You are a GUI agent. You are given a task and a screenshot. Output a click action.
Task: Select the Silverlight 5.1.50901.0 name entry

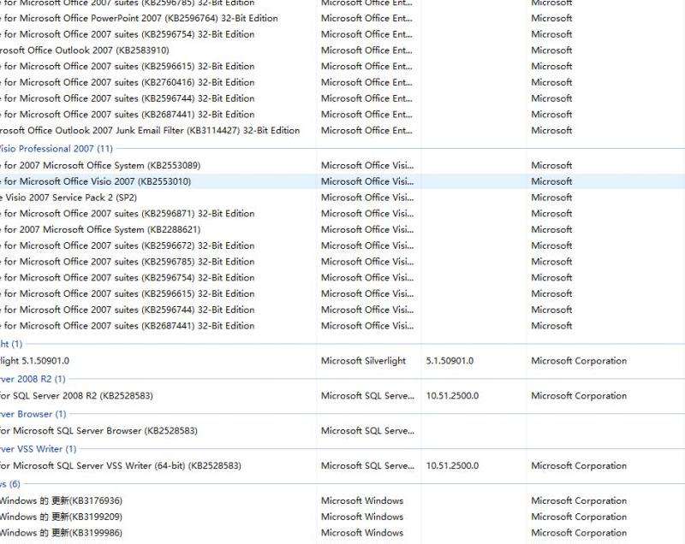[34, 361]
